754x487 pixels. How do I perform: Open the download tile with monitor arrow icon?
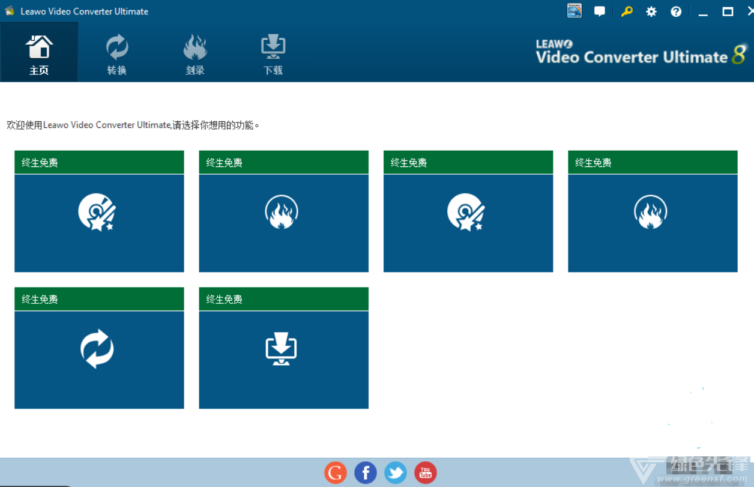(284, 348)
